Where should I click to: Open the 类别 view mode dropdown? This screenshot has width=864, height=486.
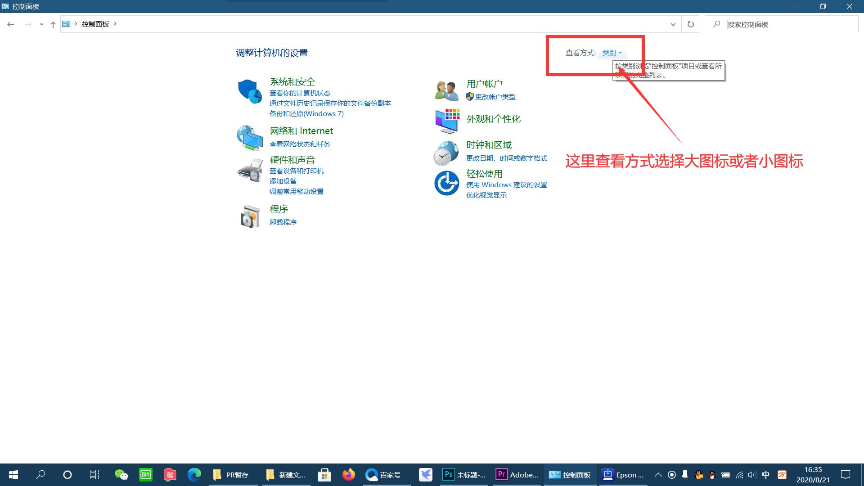[612, 53]
